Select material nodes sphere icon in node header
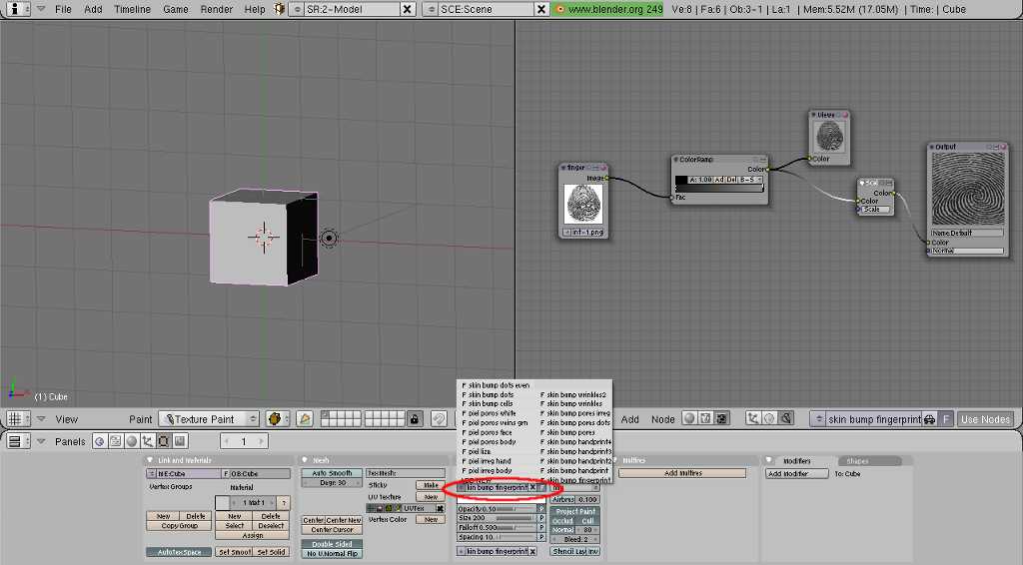 pyautogui.click(x=689, y=419)
